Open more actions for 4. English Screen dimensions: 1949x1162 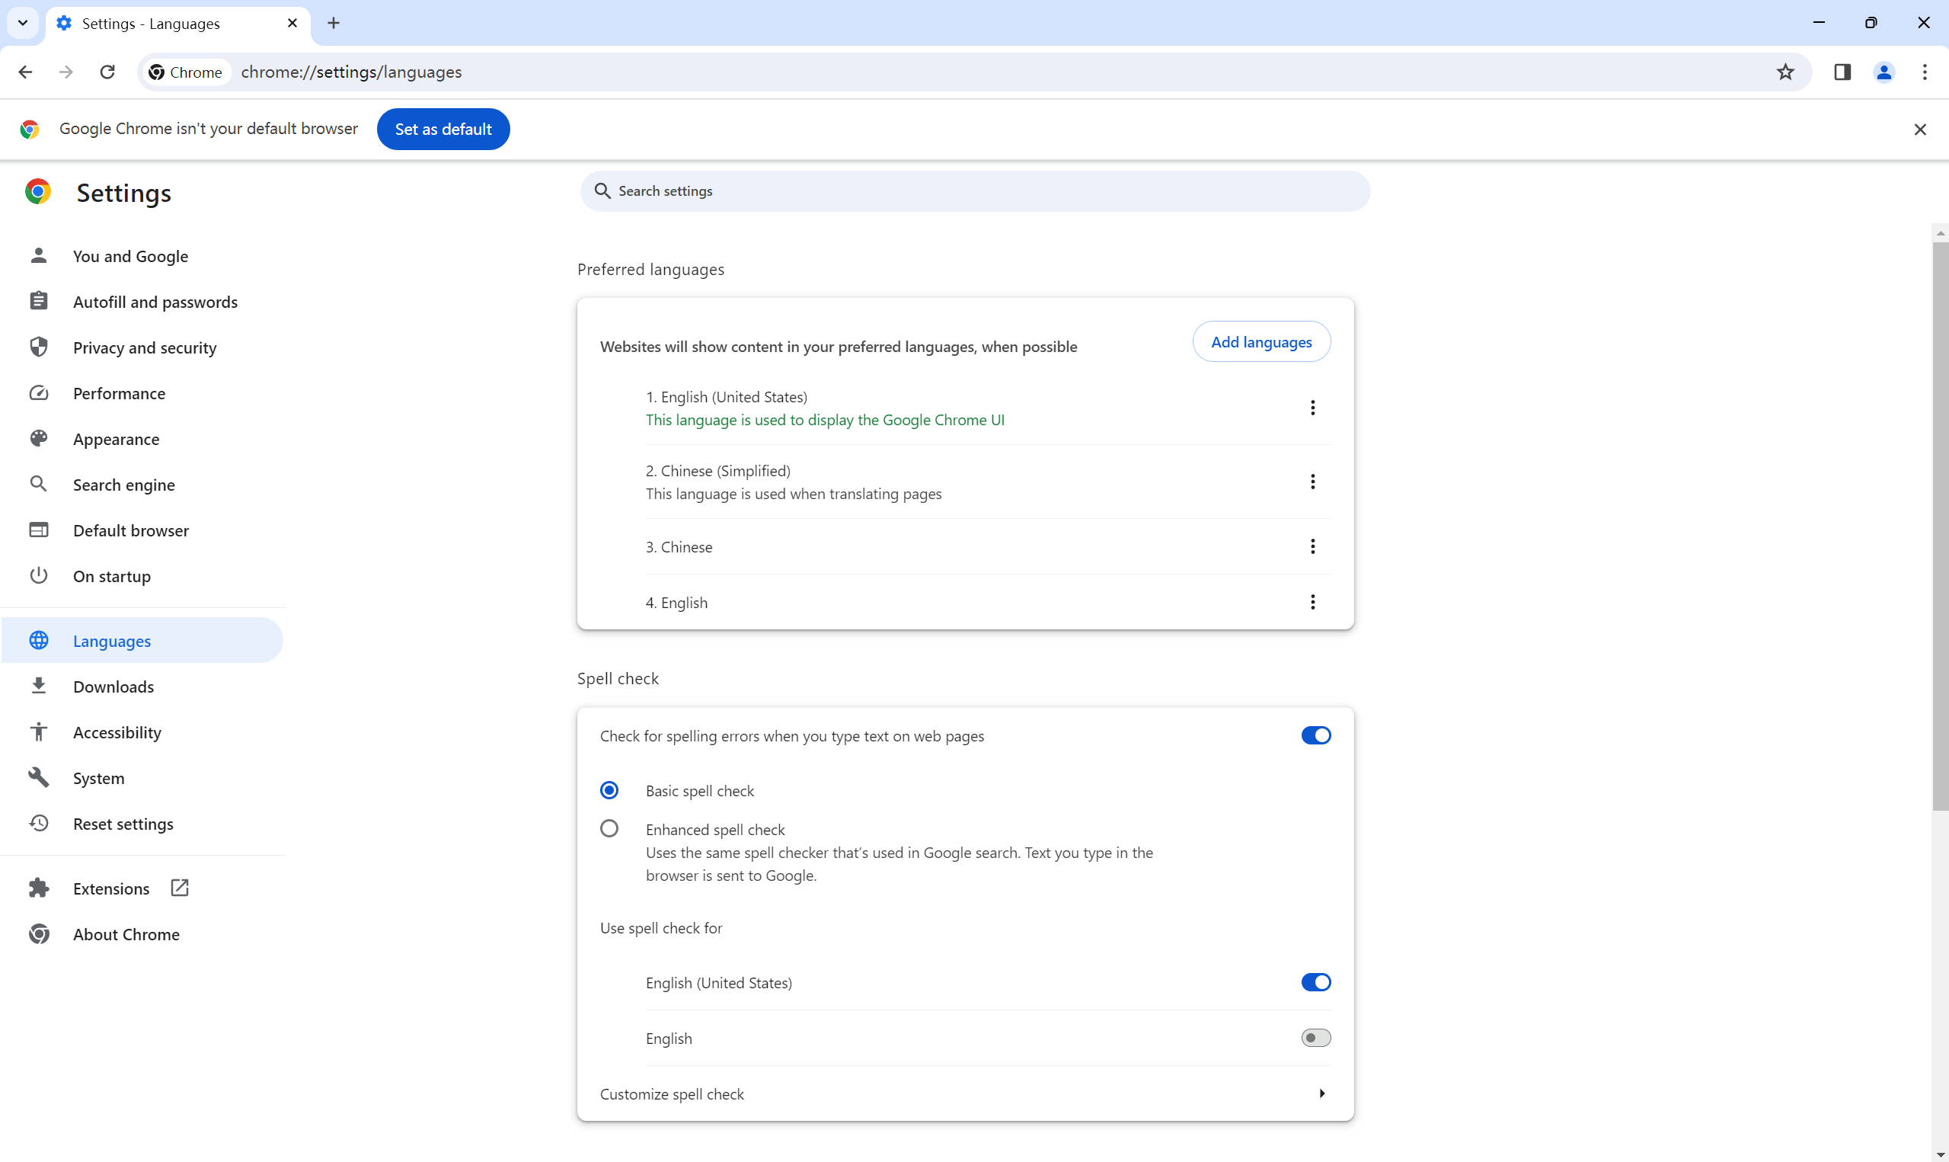pyautogui.click(x=1312, y=602)
